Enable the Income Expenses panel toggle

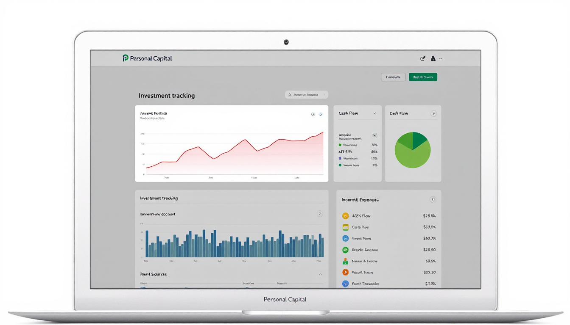[x=433, y=199]
